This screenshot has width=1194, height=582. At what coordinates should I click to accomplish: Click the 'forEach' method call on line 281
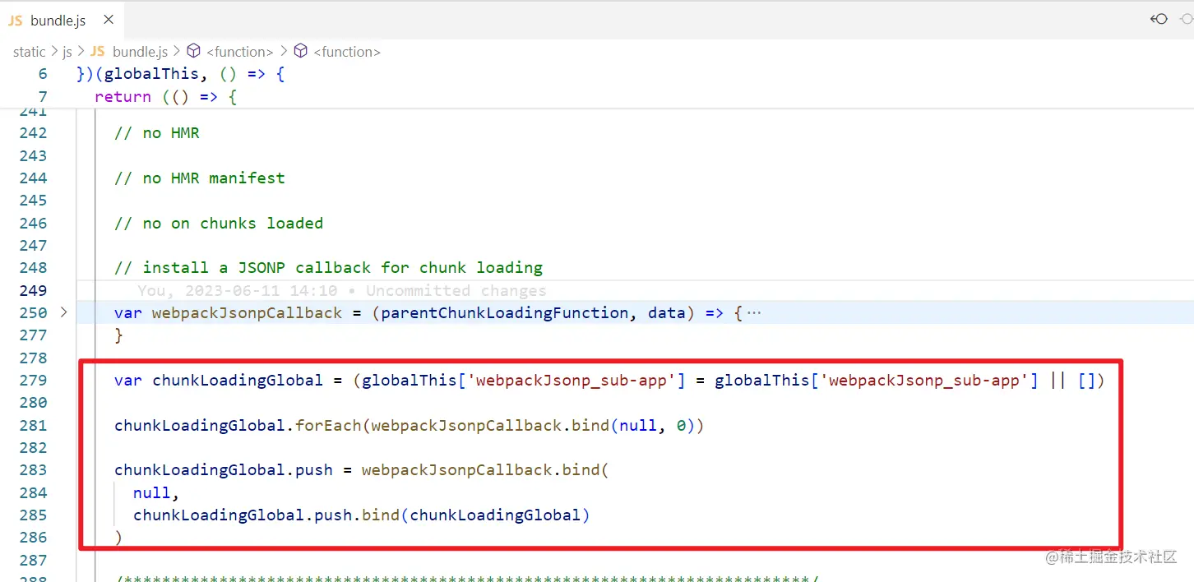pos(328,426)
